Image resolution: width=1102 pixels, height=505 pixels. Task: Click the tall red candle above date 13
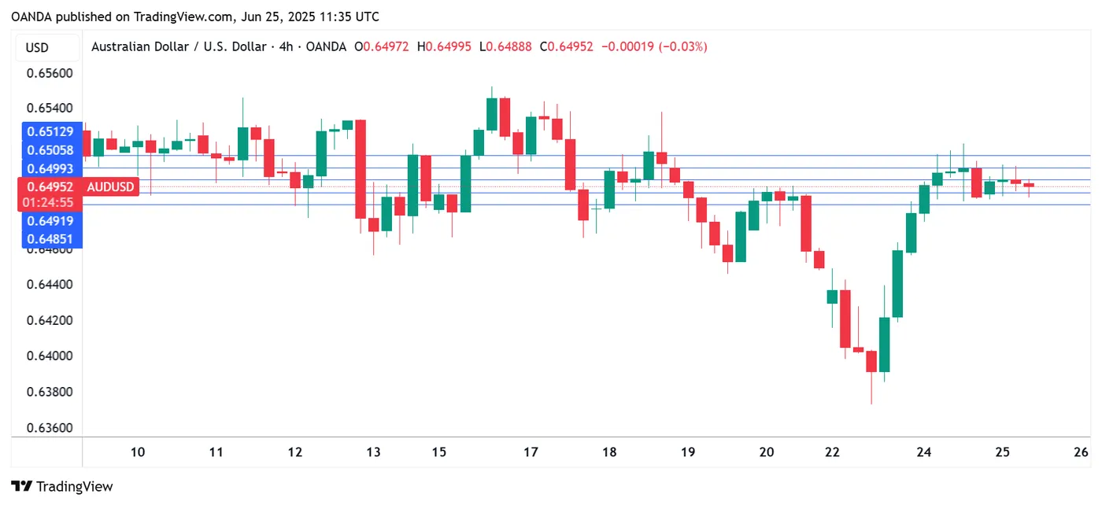pyautogui.click(x=361, y=169)
